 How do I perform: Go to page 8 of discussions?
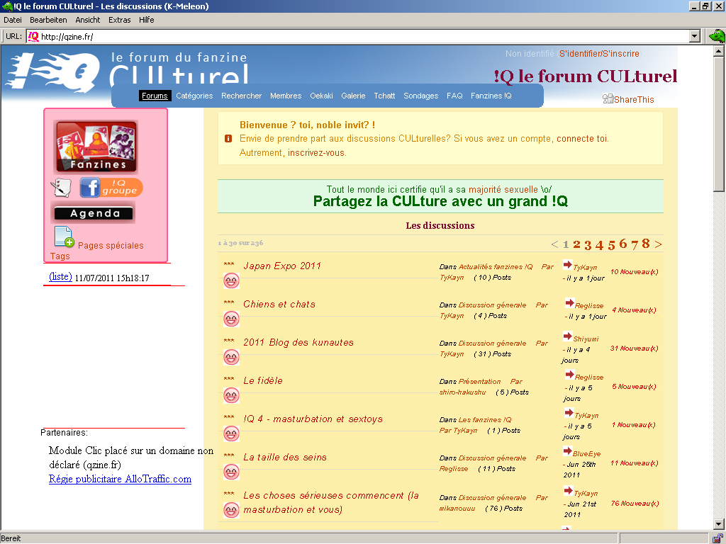pos(646,244)
